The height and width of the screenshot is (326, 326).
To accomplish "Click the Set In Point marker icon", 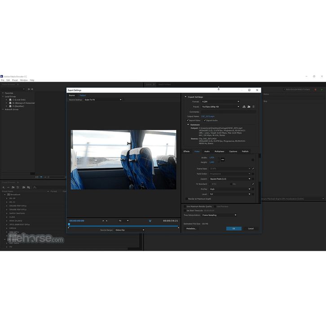I will pos(103,220).
